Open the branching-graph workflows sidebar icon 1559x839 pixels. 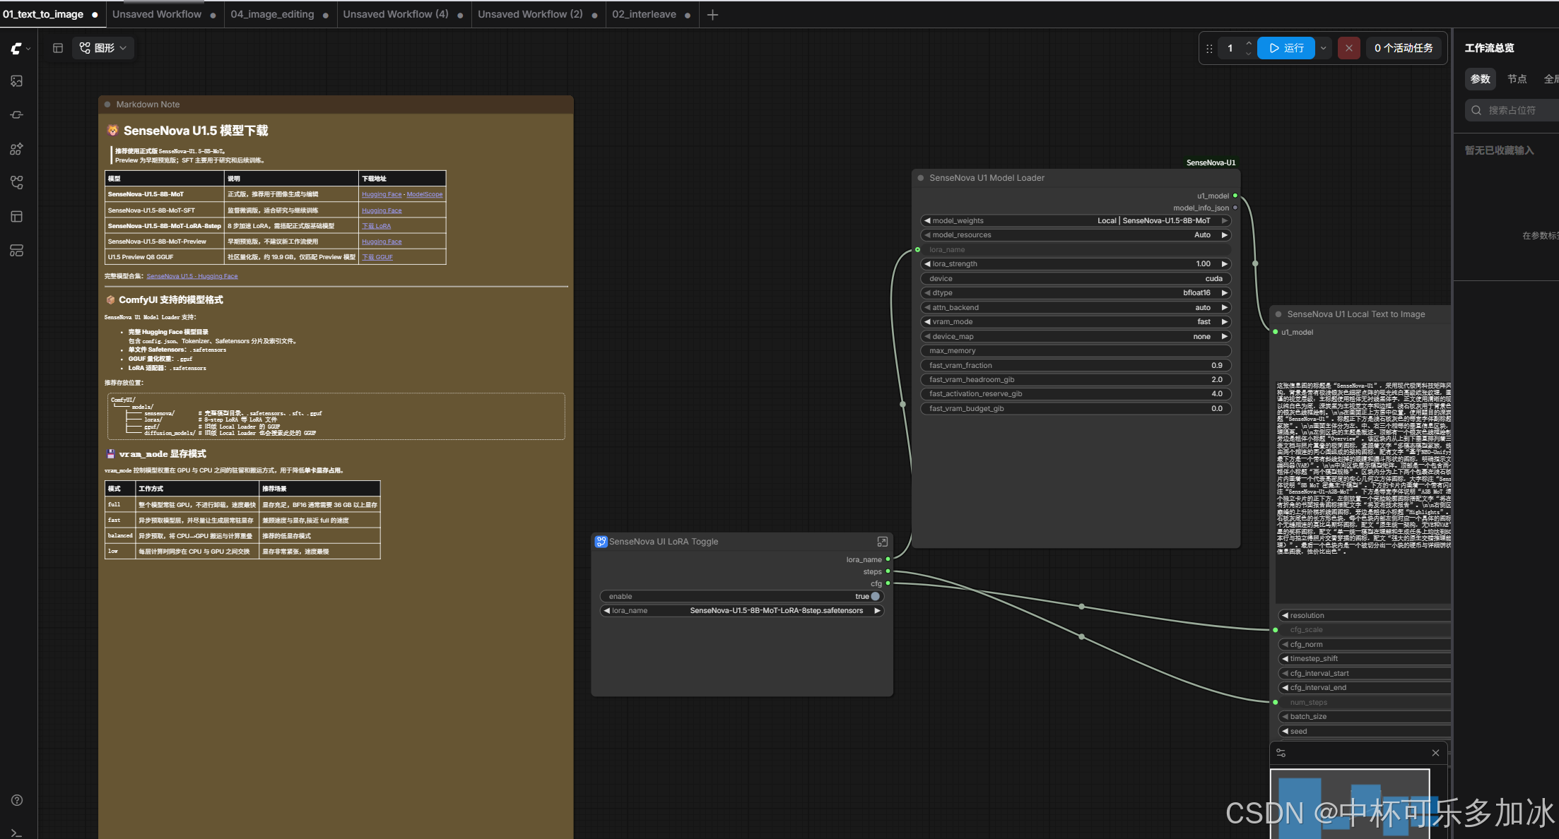click(17, 183)
